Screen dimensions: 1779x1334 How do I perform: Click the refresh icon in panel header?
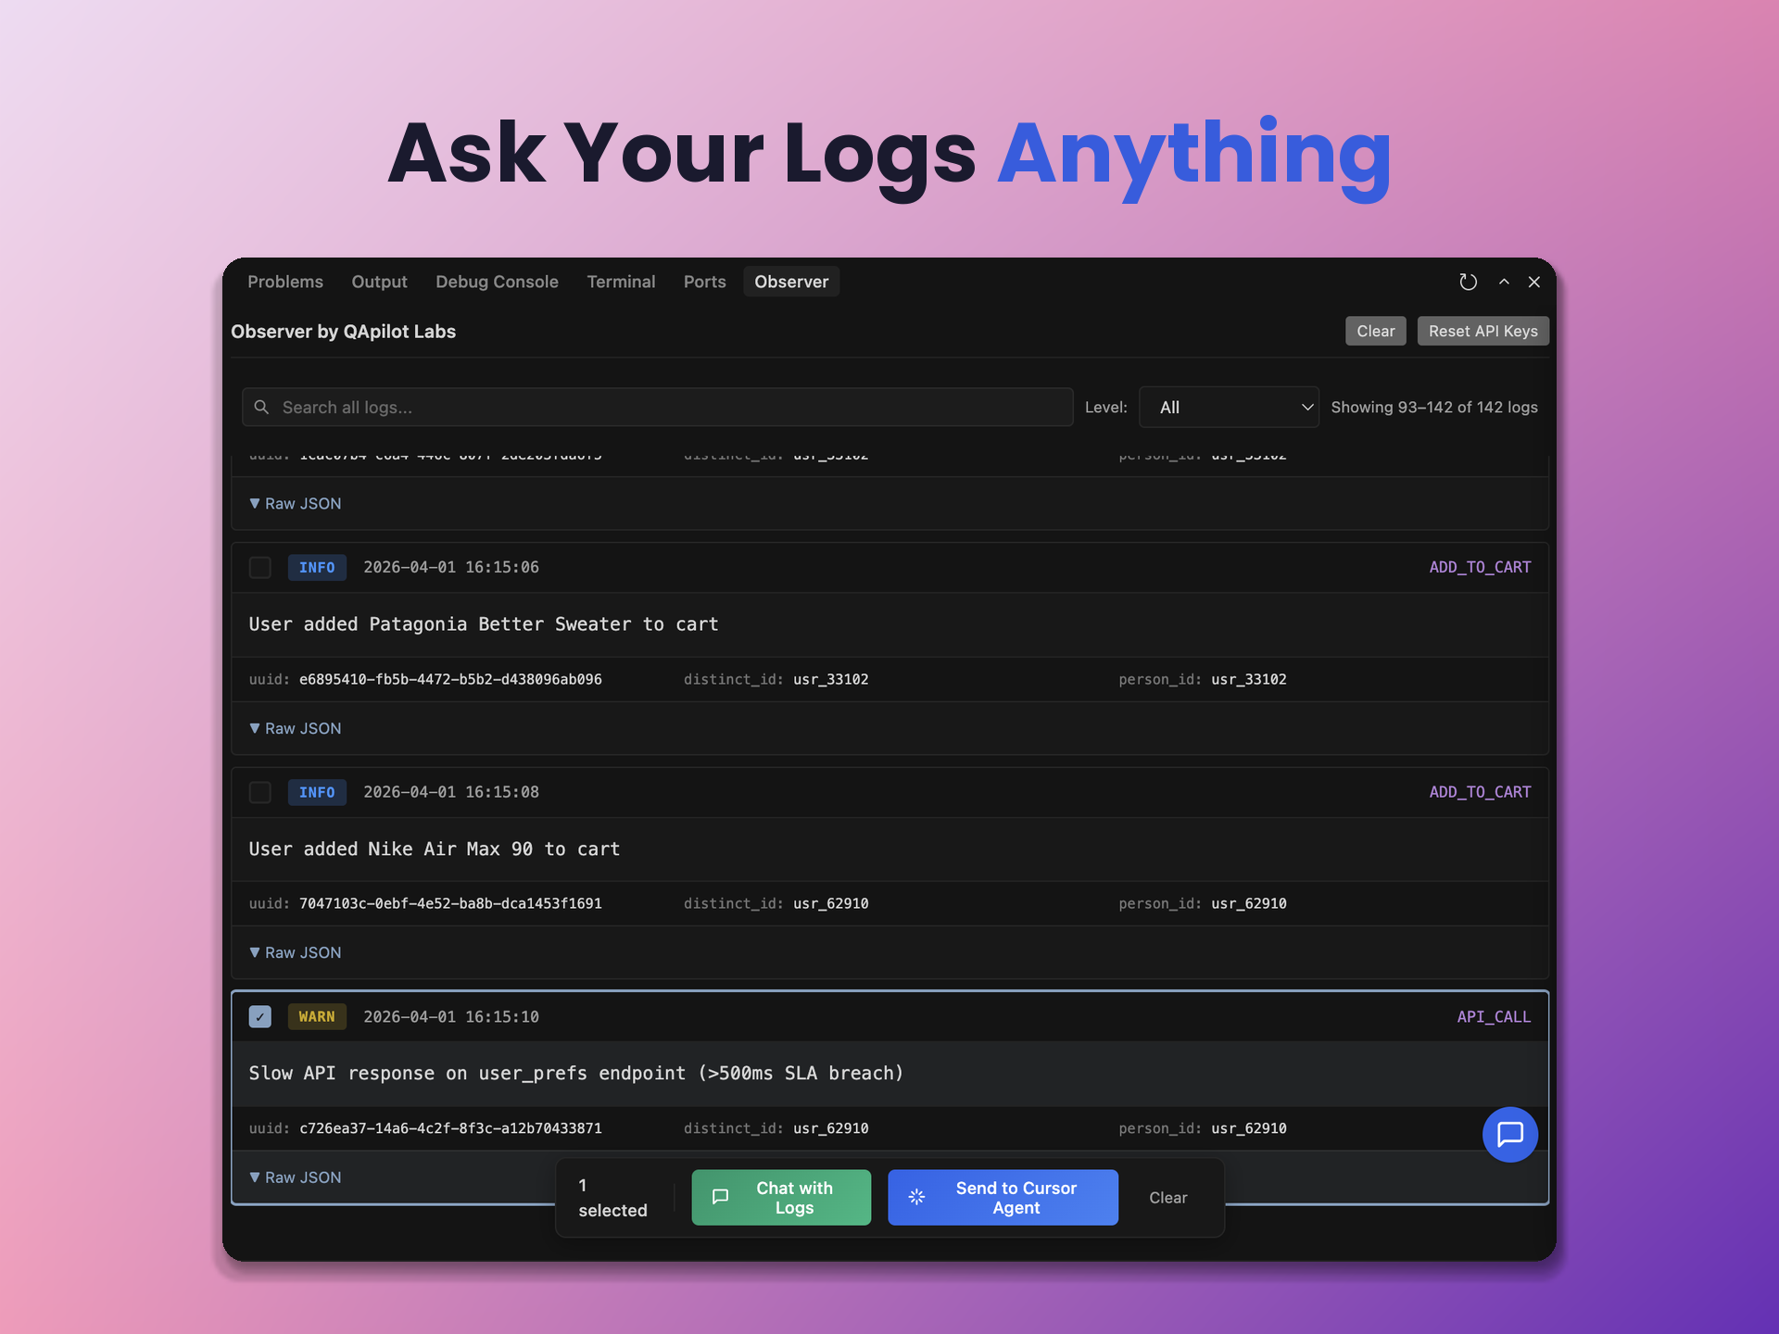[x=1468, y=282]
